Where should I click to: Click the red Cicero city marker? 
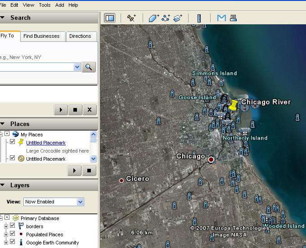pyautogui.click(x=121, y=180)
